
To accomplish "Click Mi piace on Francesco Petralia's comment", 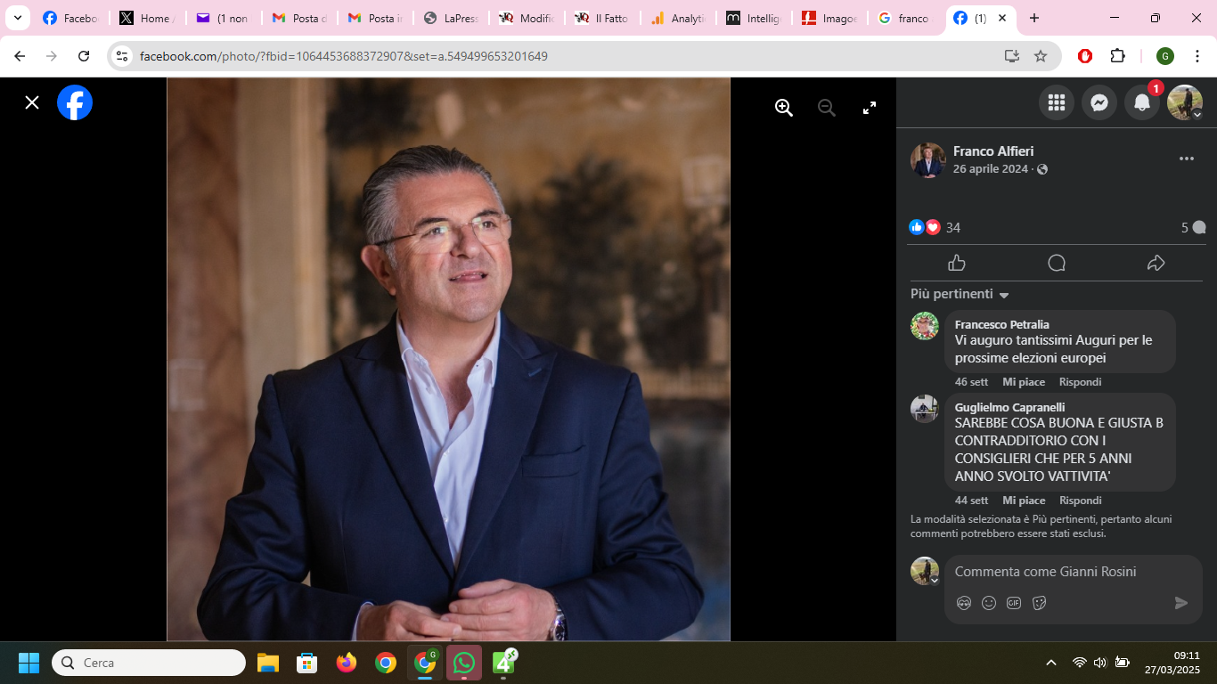I will point(1024,382).
